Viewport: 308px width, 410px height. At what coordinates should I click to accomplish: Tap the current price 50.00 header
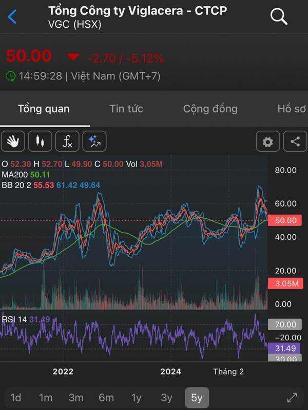point(29,56)
